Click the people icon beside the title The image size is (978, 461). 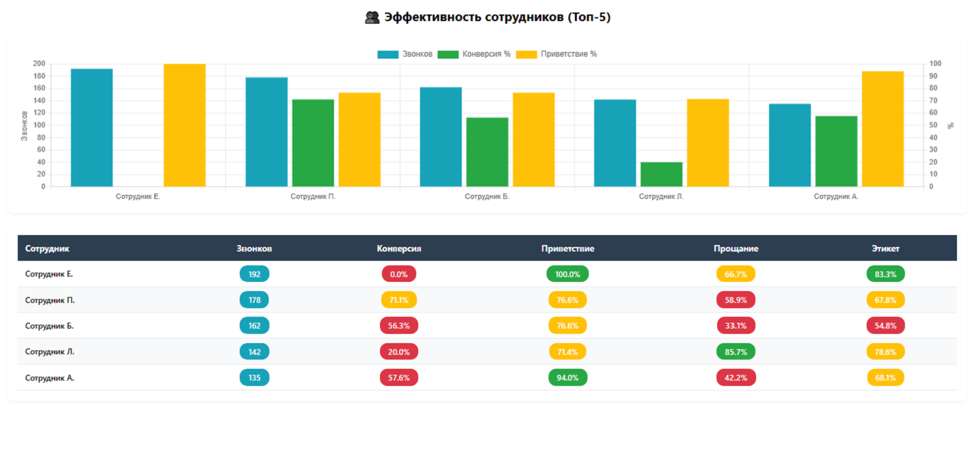(x=372, y=18)
